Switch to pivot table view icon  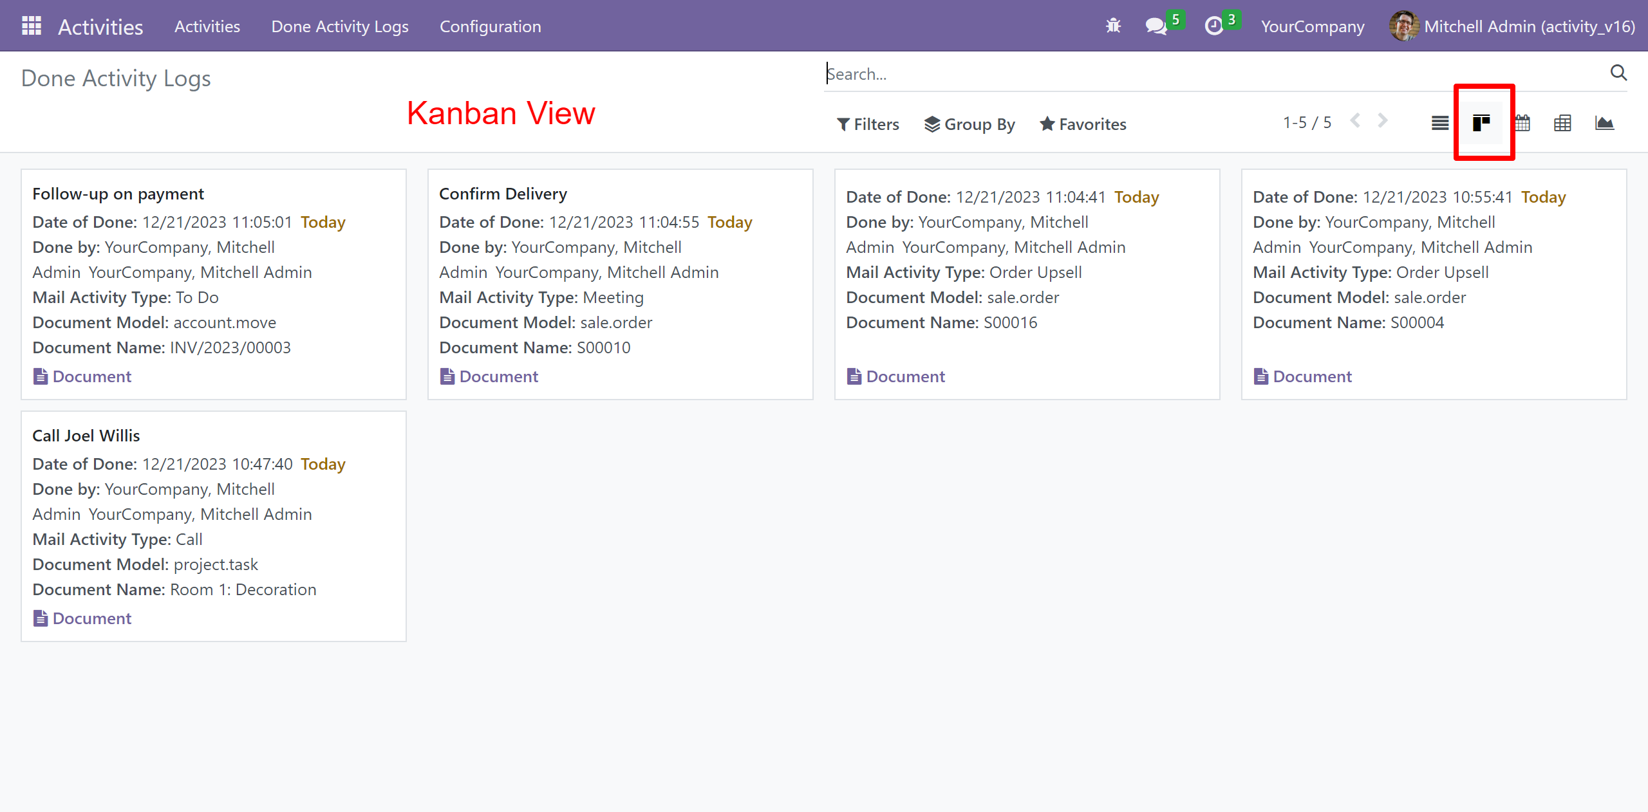[1563, 123]
